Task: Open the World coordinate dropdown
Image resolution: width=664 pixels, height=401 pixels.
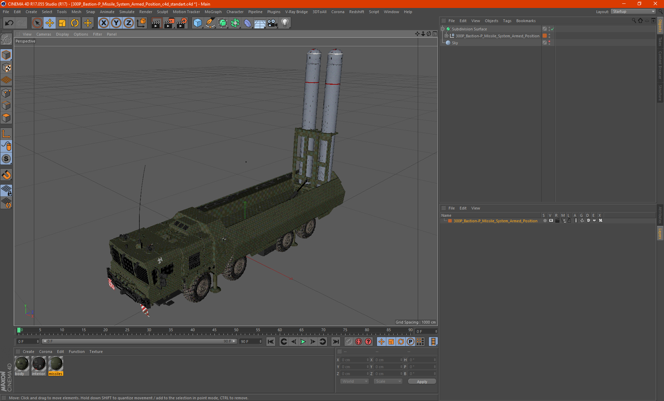Action: 354,381
